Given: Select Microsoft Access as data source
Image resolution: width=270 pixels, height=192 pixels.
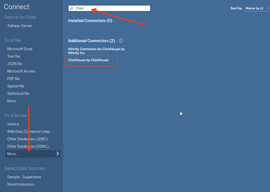Looking at the screenshot, I should [21, 71].
